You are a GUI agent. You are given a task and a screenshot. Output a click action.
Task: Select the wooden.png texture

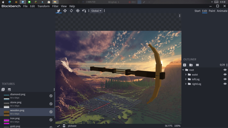tap(27, 112)
